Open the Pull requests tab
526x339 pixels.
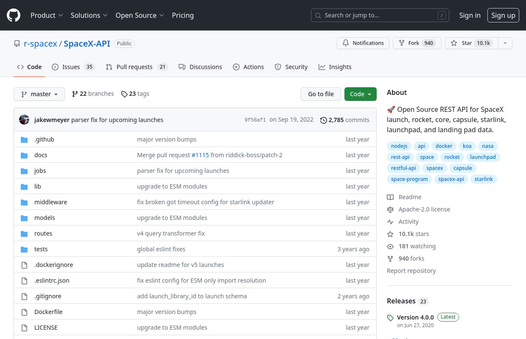[137, 67]
